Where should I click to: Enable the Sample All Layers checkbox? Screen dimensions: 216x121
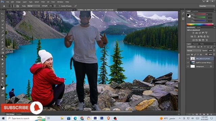(60, 6)
